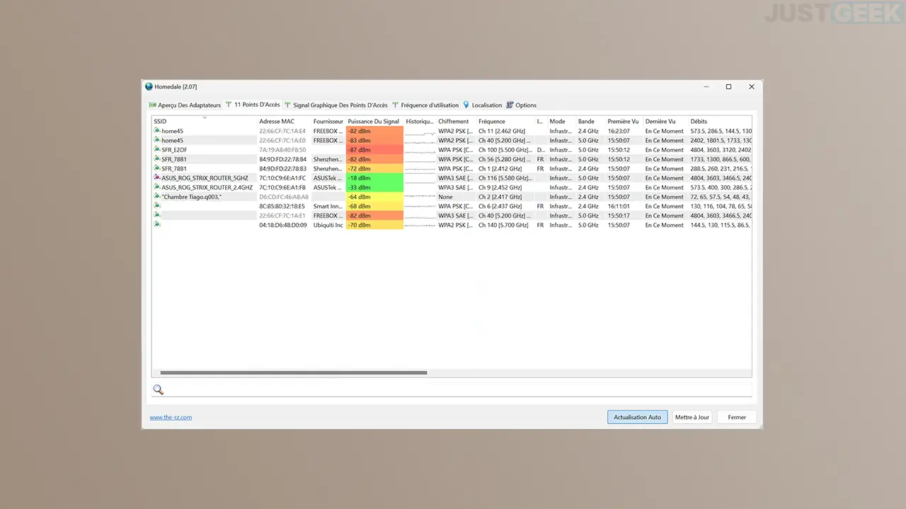This screenshot has height=509, width=906.
Task: Click network icon for ASUS_ROG_STRIX_ROUTER_2.4GHZ
Action: pos(157,187)
